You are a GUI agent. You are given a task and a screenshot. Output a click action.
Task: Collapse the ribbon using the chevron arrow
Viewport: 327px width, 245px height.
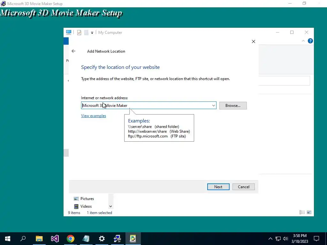pos(303,41)
